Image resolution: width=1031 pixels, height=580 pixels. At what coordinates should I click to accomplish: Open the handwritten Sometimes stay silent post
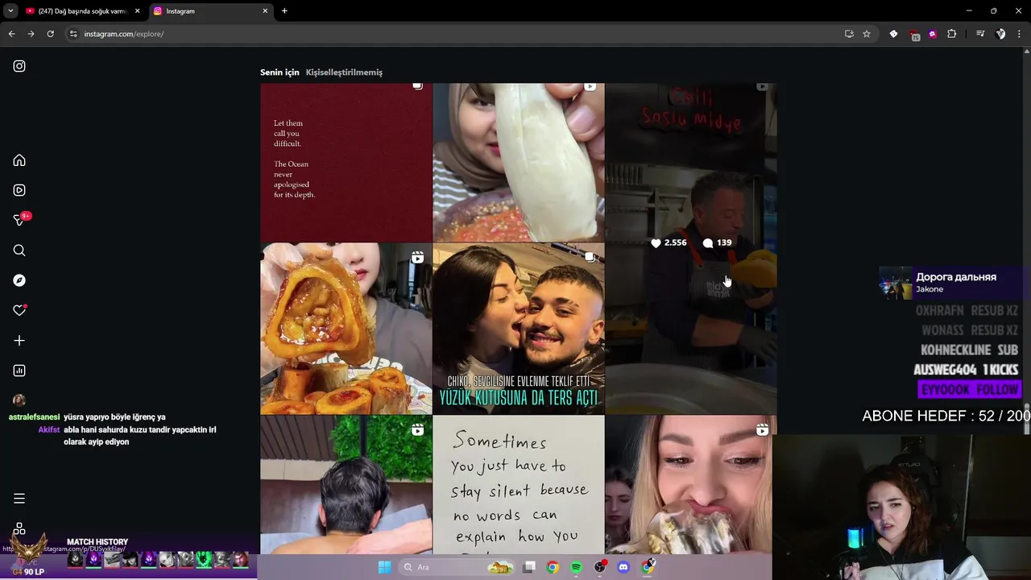[x=519, y=484]
